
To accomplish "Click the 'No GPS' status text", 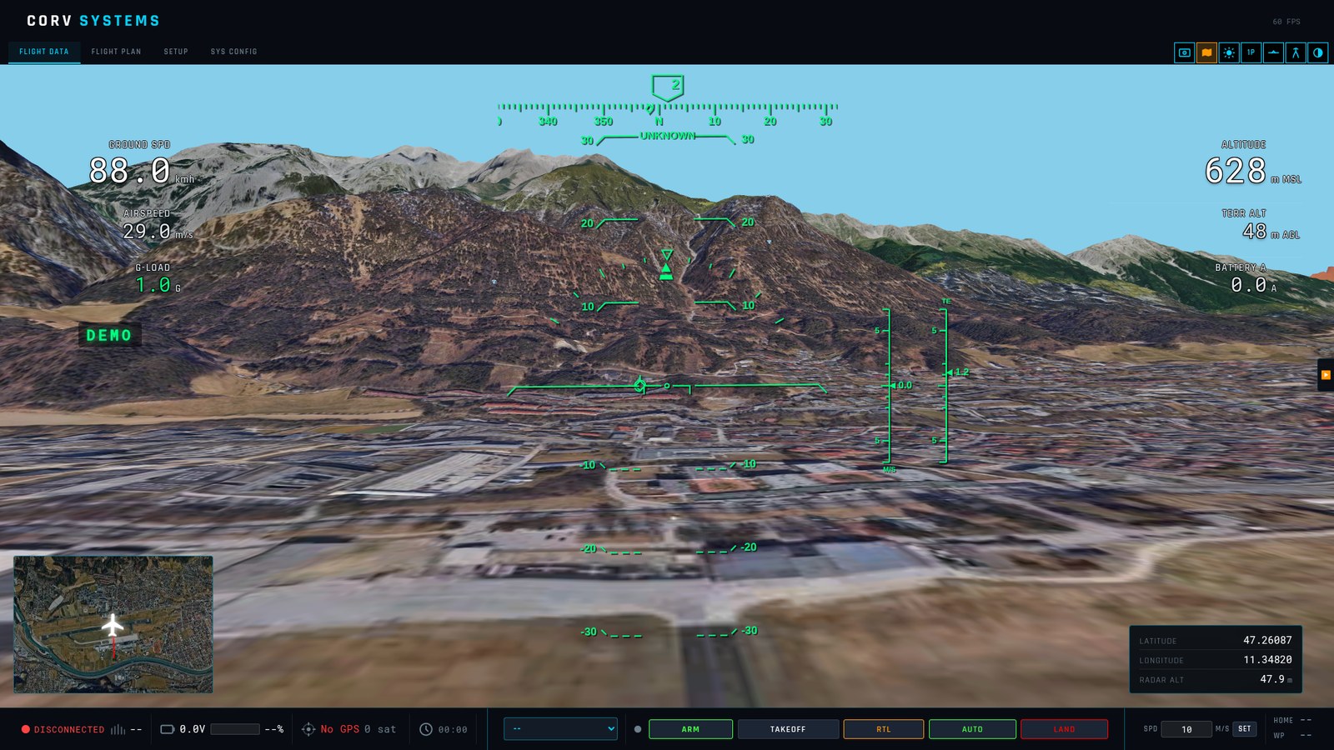I will click(x=340, y=729).
